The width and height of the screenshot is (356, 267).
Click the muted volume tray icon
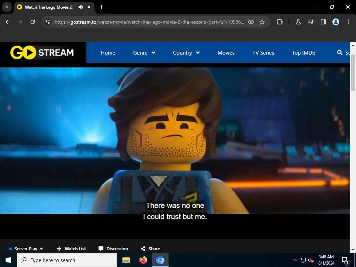tap(311, 260)
